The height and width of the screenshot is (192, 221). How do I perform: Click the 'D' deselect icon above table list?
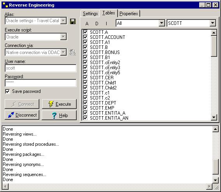pos(96,23)
